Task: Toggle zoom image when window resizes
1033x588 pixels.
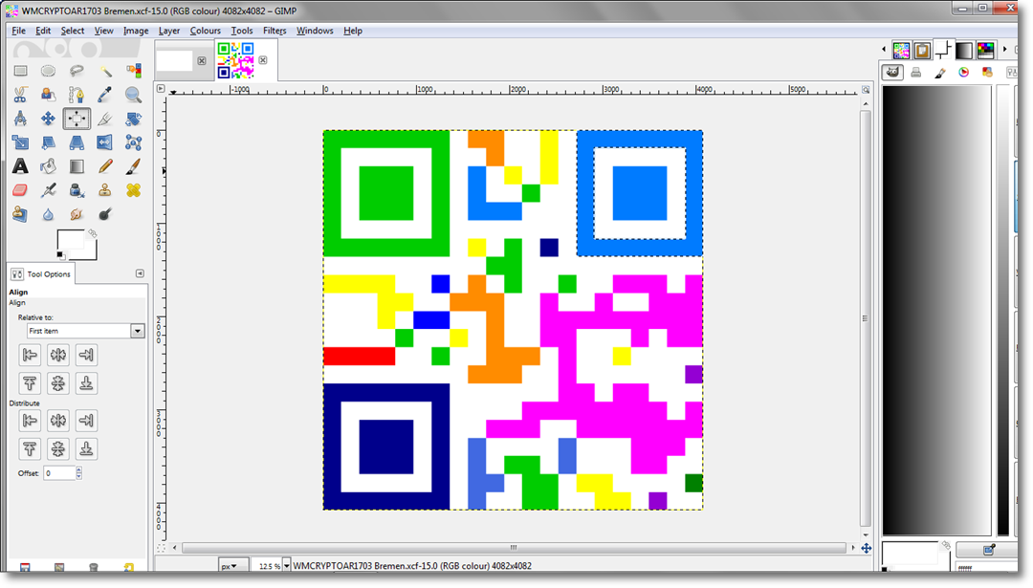Action: click(x=866, y=90)
